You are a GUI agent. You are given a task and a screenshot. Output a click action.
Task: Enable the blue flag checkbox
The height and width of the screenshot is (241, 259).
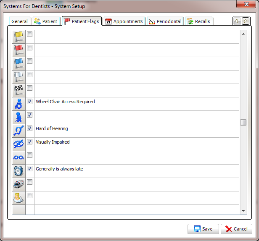click(30, 61)
